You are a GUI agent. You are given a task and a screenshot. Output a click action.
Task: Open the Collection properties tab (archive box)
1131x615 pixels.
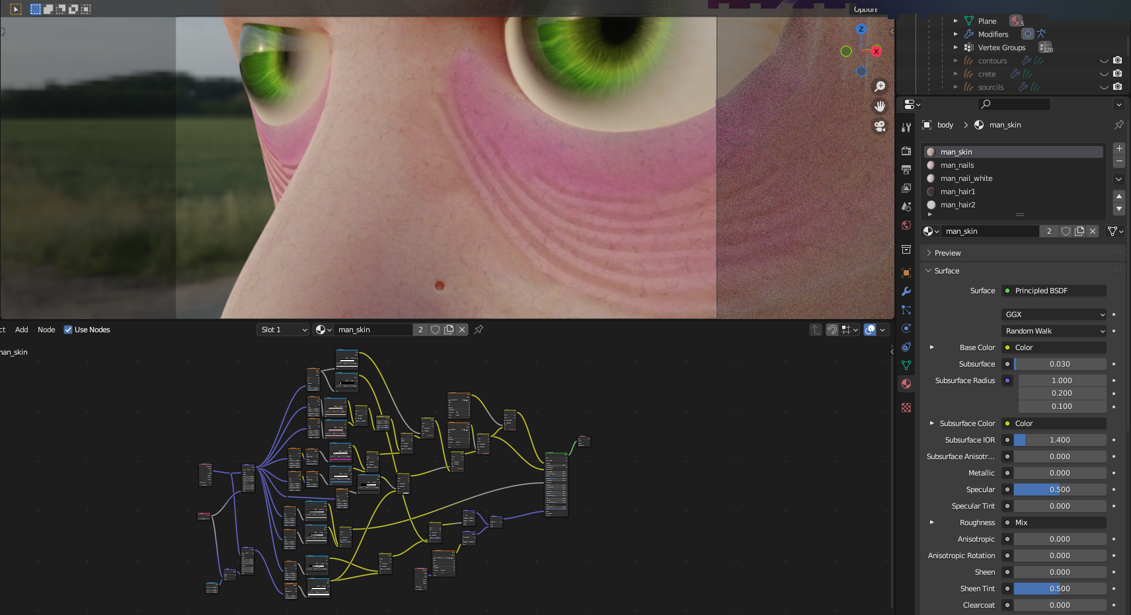906,249
